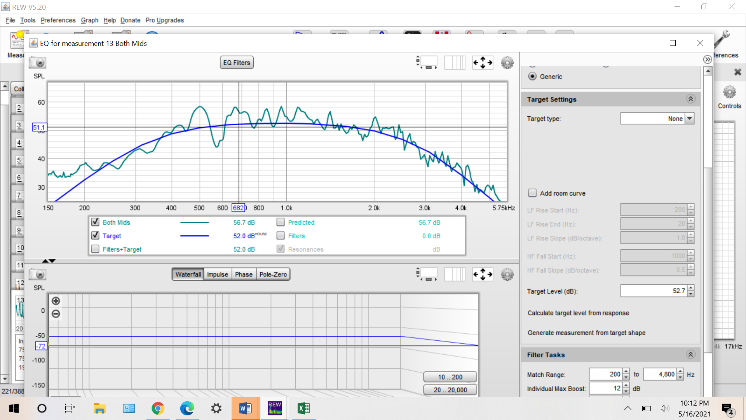Collapse the Filter Tasks section
Image resolution: width=746 pixels, height=420 pixels.
pyautogui.click(x=690, y=355)
